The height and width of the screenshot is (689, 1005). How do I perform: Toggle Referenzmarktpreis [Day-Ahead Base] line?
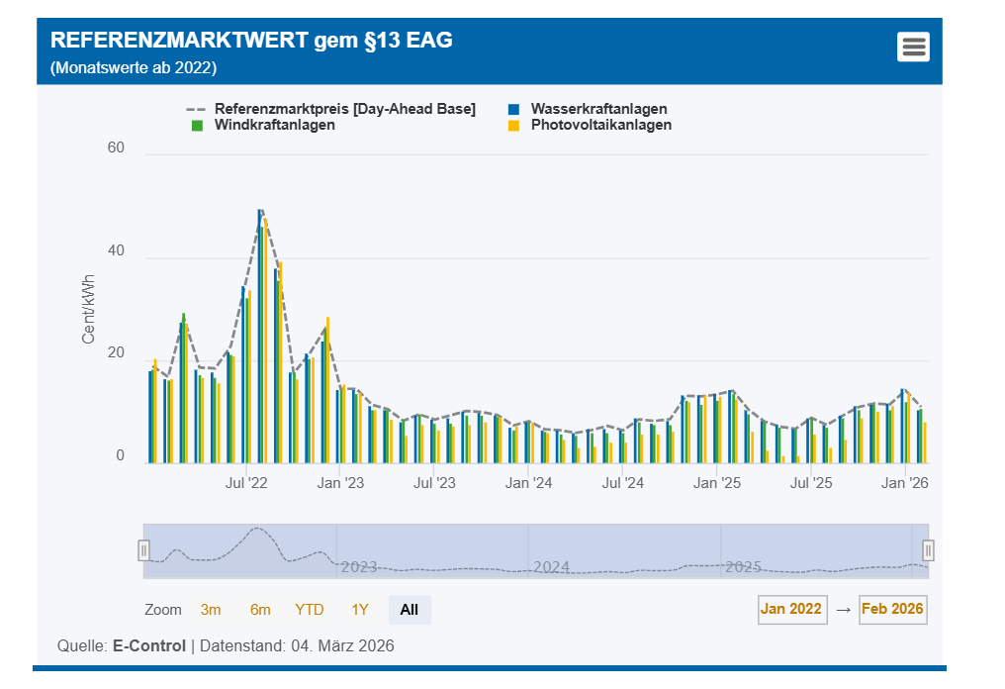coord(344,109)
